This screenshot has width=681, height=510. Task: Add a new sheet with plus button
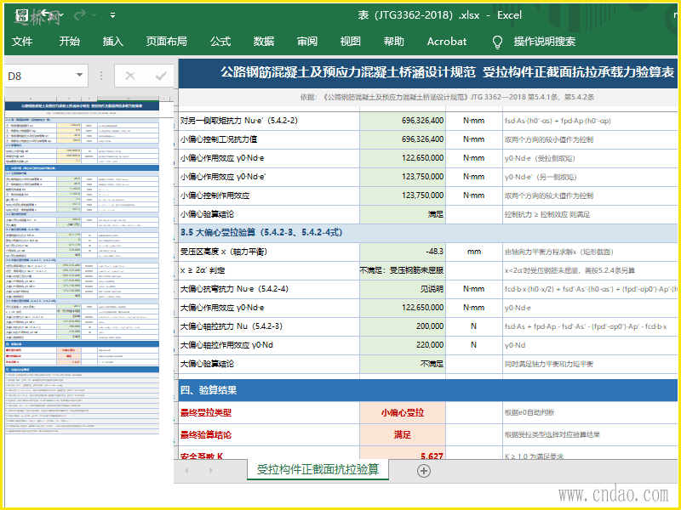pyautogui.click(x=423, y=471)
